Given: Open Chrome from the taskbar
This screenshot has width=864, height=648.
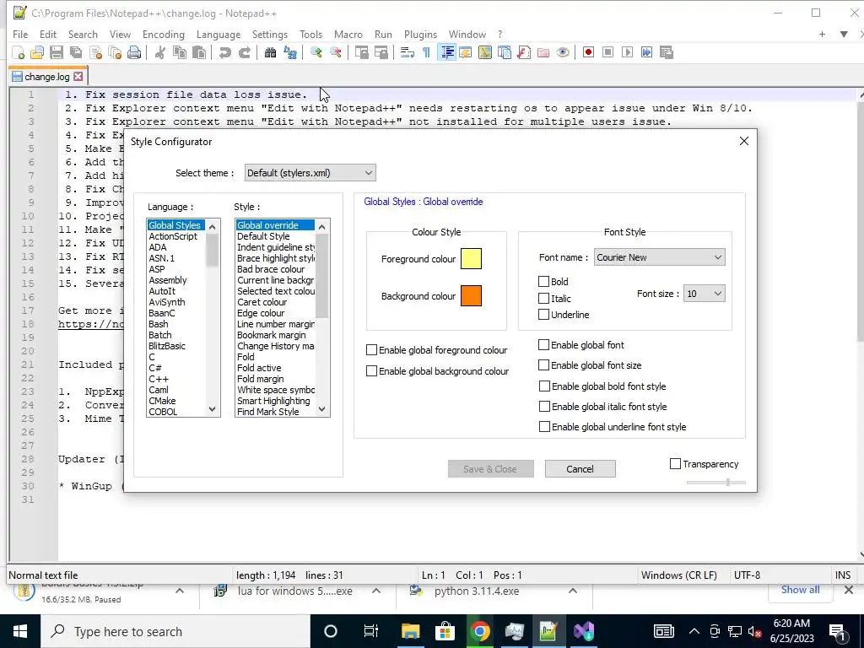Looking at the screenshot, I should coord(479,631).
